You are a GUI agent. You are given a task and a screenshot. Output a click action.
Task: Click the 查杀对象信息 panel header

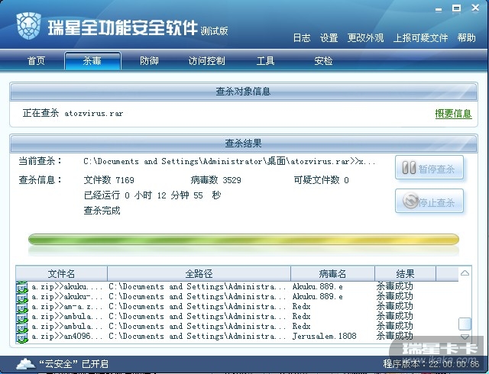tap(244, 92)
